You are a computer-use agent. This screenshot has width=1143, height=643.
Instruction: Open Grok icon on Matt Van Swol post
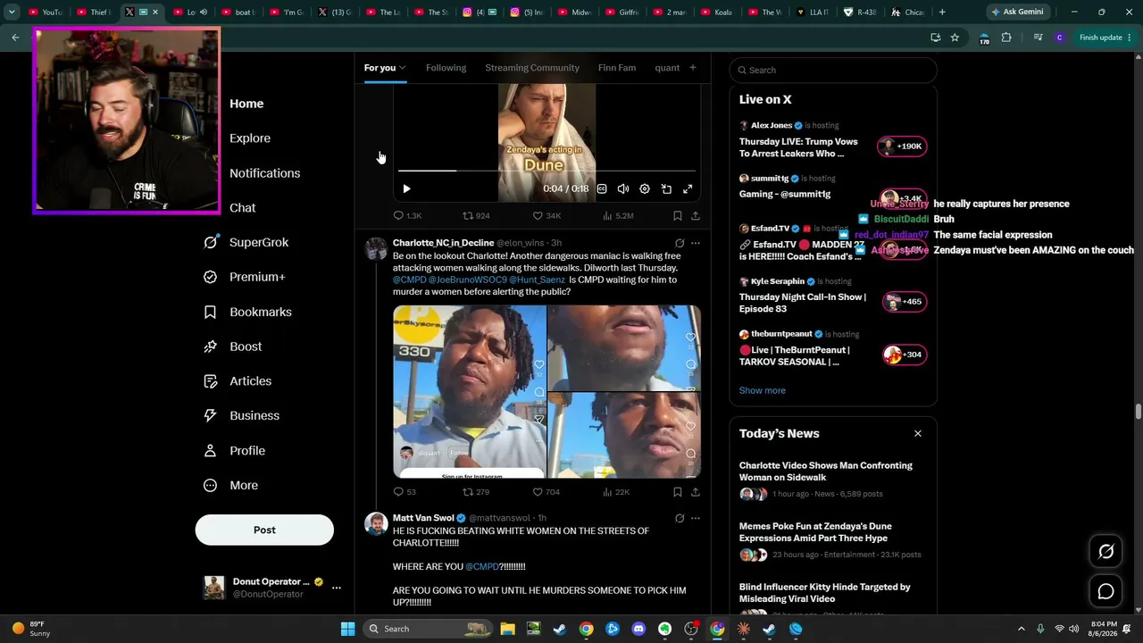click(680, 518)
